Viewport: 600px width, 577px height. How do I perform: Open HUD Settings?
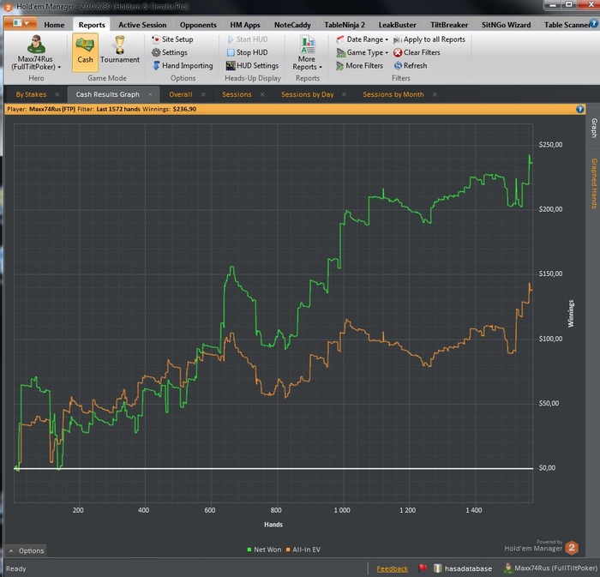point(252,66)
